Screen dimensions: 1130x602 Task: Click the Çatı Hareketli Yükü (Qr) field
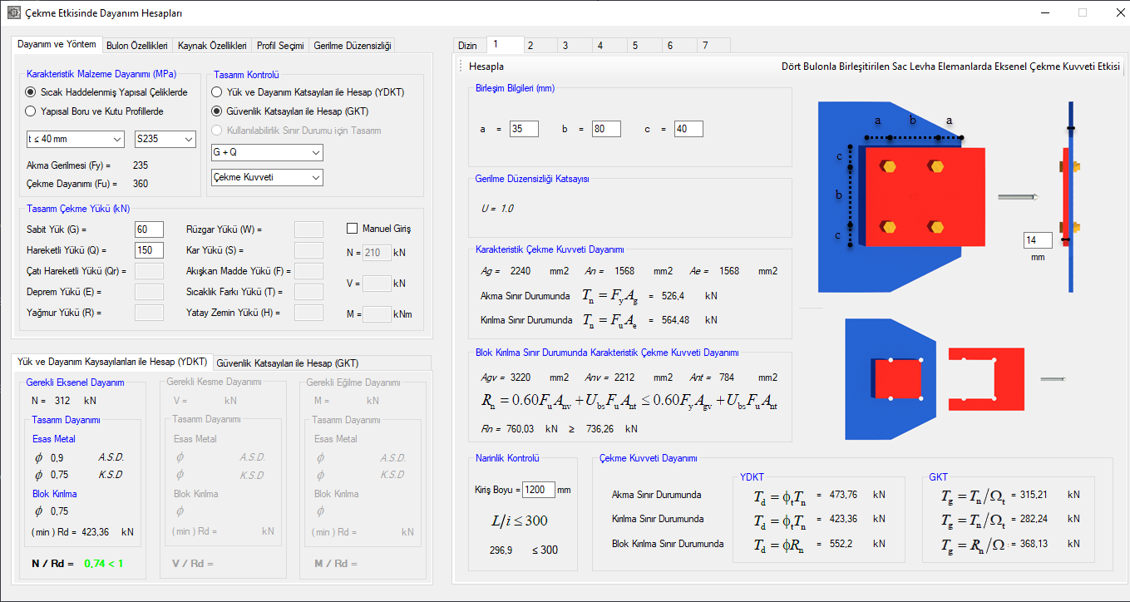point(149,271)
